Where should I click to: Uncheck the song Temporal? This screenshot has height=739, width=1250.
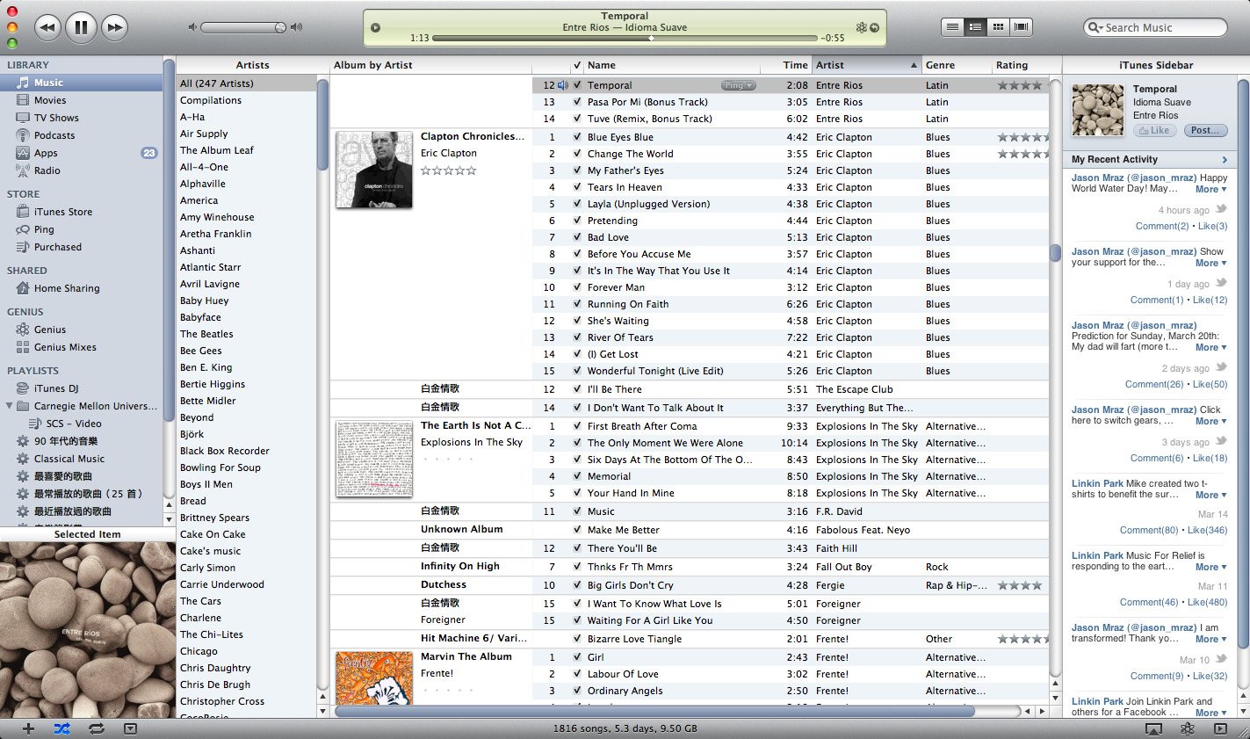click(x=577, y=85)
